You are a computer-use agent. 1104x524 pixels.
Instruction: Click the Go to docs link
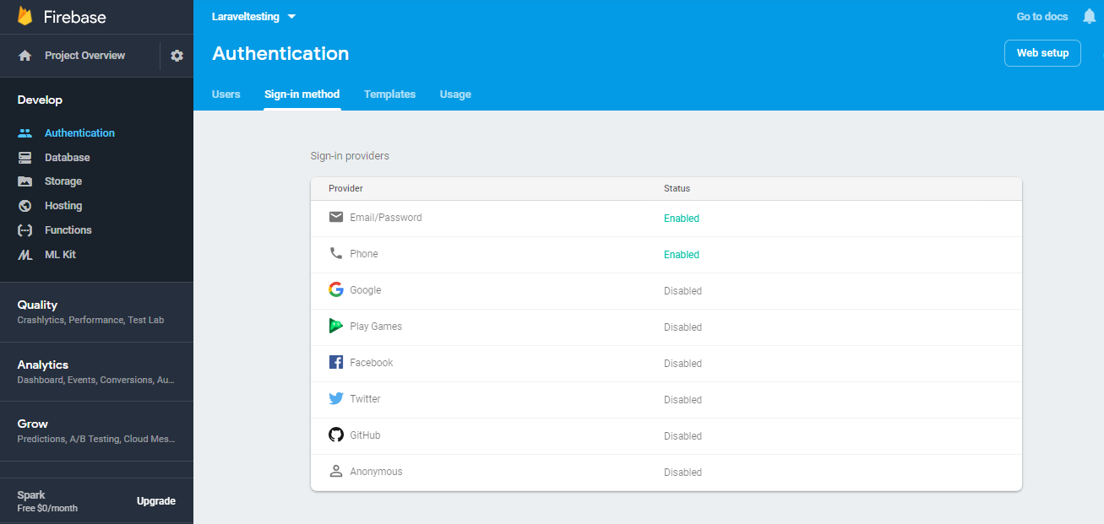tap(1042, 17)
